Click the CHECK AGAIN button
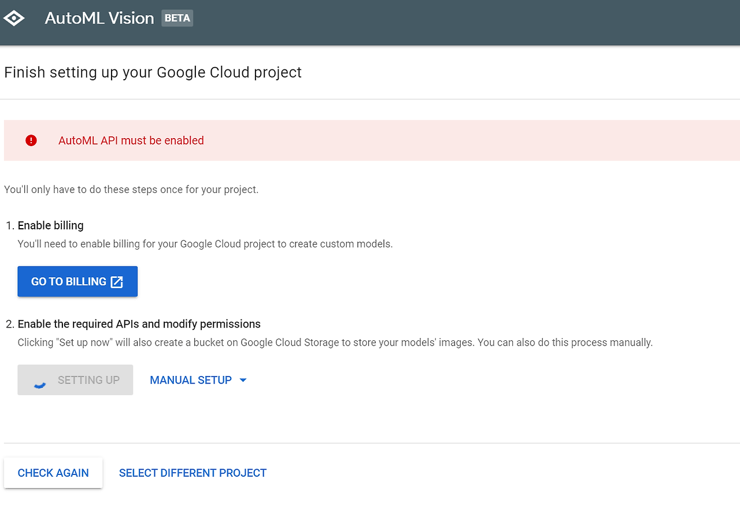 tap(53, 473)
